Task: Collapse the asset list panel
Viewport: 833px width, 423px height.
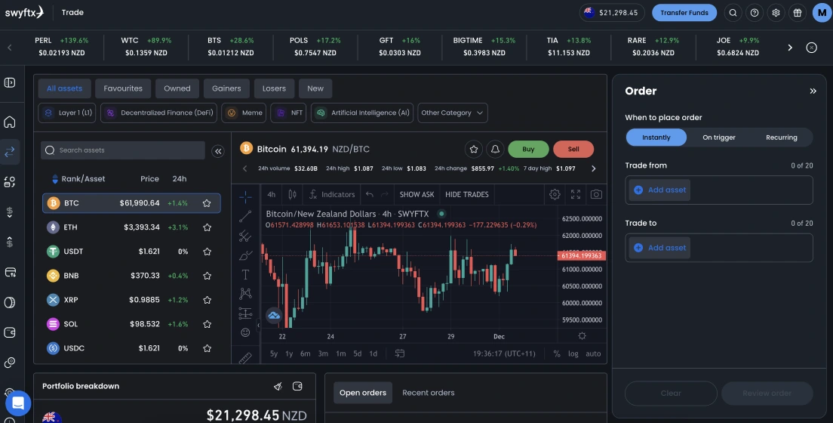Action: (x=218, y=151)
